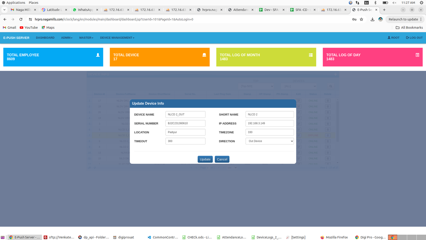Focus the IP Address field

[x=269, y=123]
